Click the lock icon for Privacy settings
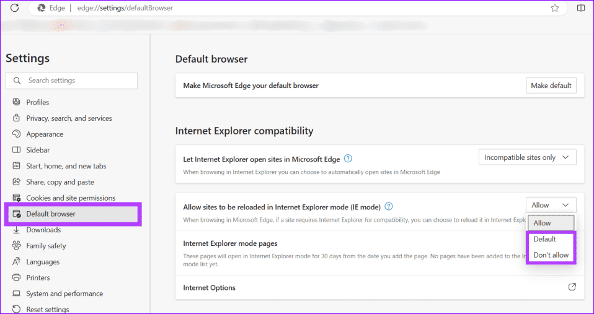Image resolution: width=594 pixels, height=314 pixels. point(16,118)
